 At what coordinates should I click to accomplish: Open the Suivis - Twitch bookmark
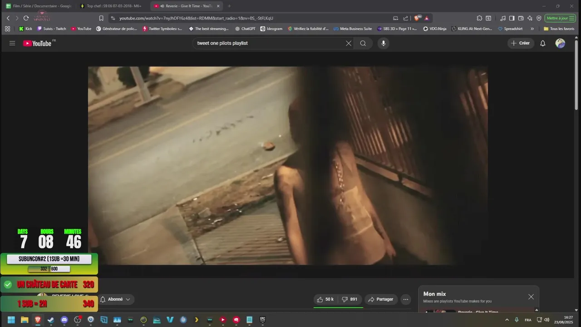point(52,29)
